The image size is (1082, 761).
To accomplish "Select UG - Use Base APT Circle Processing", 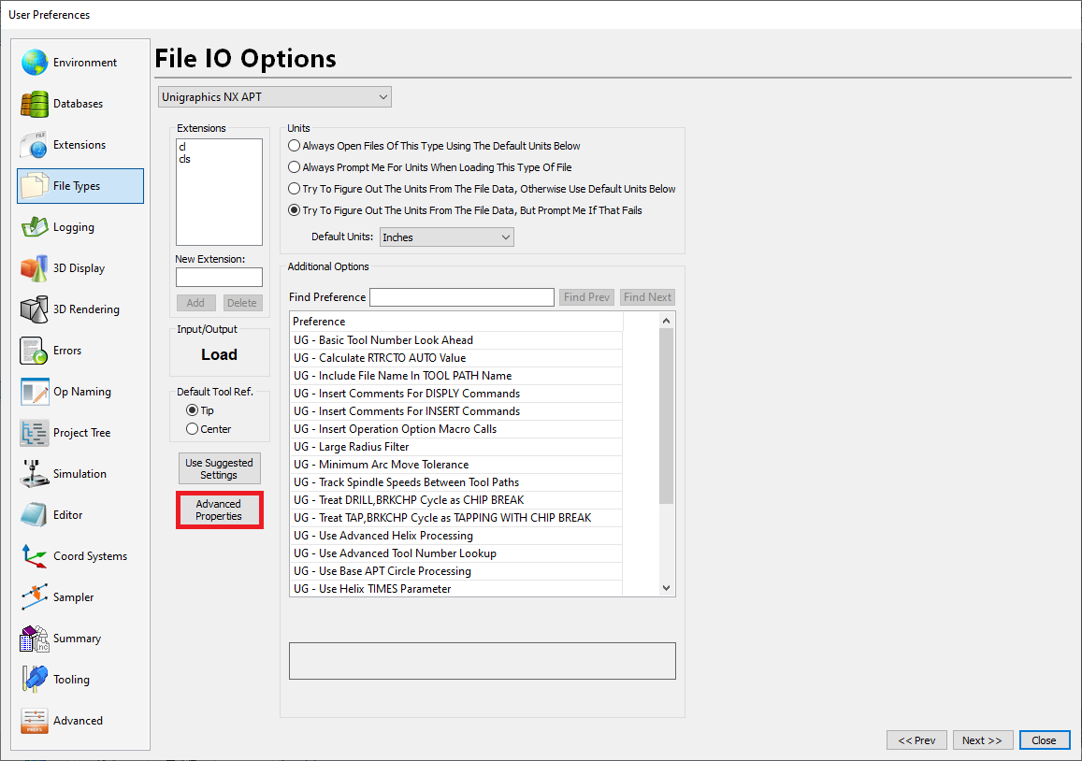I will (456, 571).
